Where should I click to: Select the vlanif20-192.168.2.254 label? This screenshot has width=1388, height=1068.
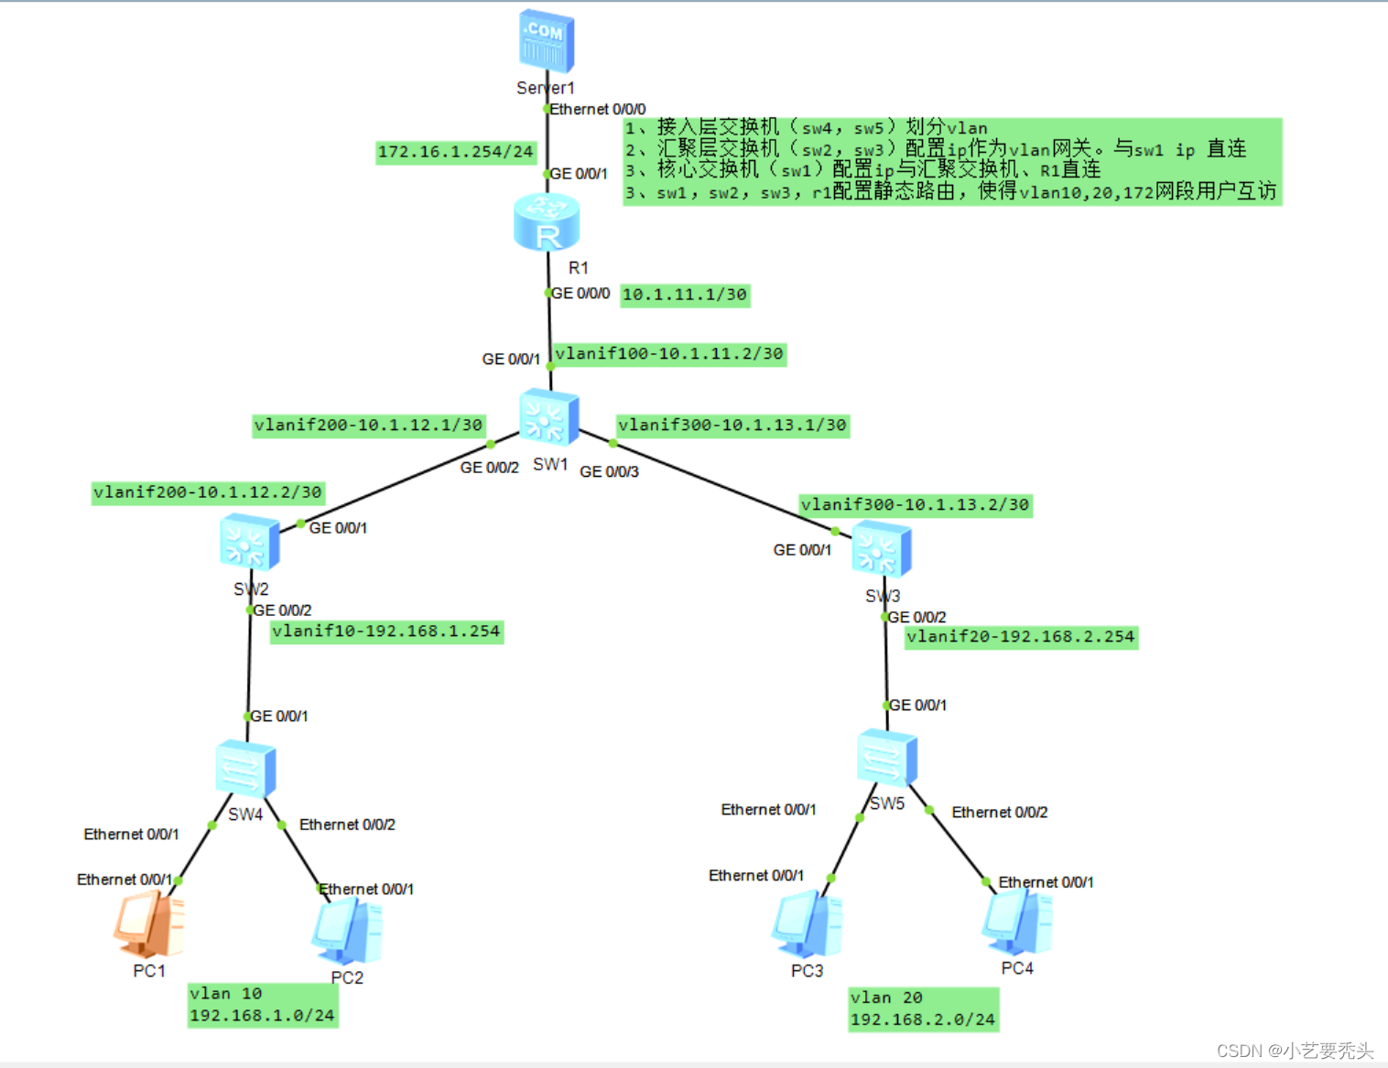[x=1021, y=637]
